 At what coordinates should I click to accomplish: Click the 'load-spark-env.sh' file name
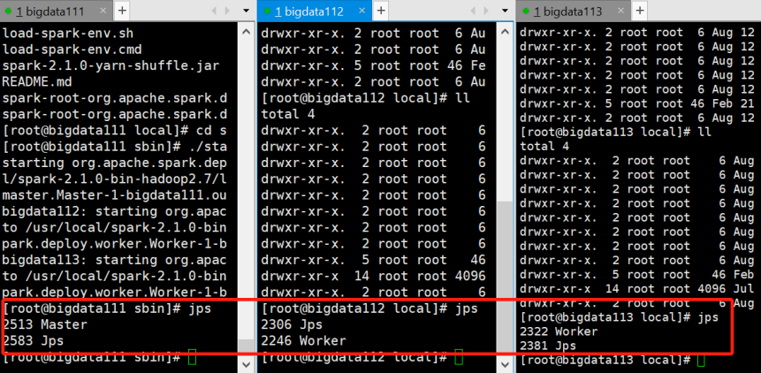[67, 34]
